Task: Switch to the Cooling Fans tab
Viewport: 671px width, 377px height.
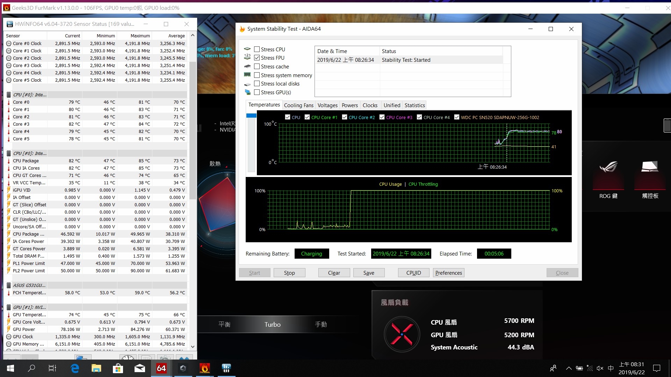Action: [x=298, y=105]
